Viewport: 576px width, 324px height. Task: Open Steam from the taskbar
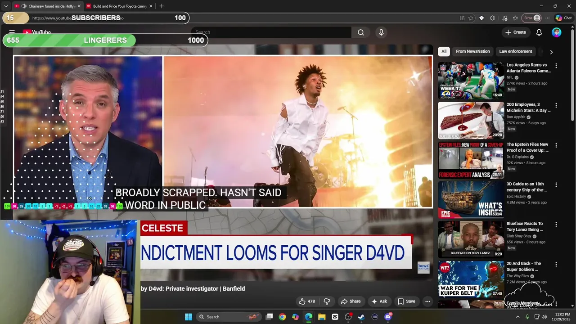click(361, 317)
